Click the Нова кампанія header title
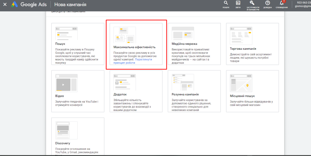The image size is (311, 156). pyautogui.click(x=70, y=4)
